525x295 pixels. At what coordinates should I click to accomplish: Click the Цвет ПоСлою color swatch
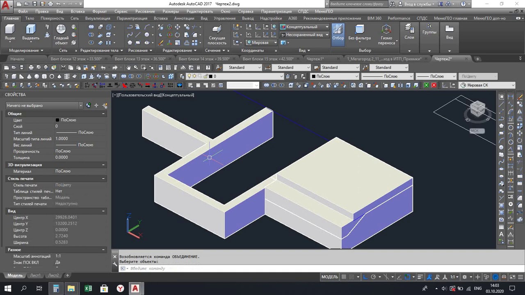coord(57,120)
